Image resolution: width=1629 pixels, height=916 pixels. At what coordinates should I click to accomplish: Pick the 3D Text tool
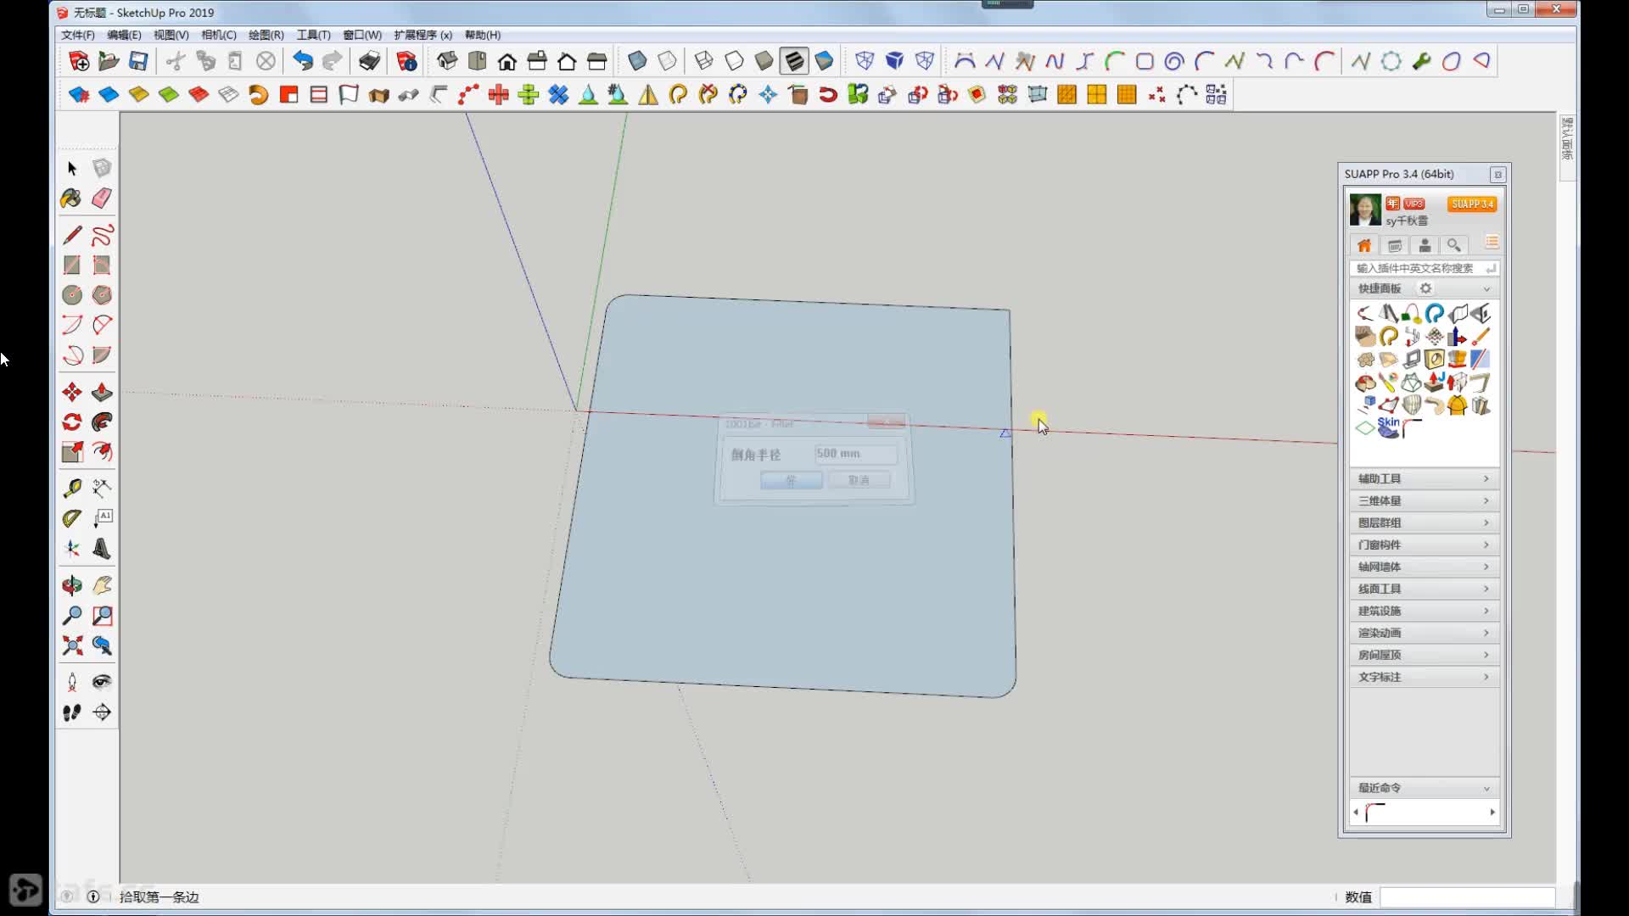pyautogui.click(x=102, y=548)
